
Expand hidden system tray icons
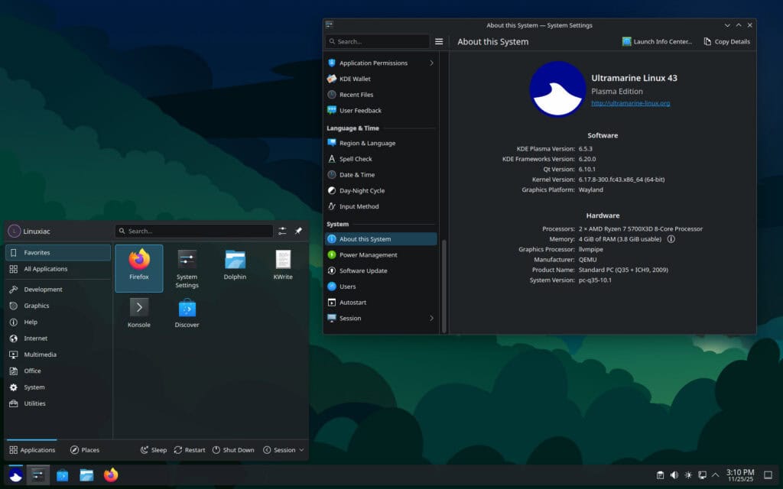(x=714, y=474)
